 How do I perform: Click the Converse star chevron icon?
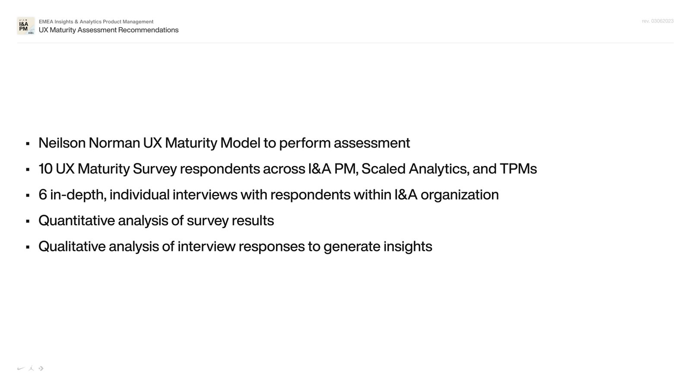coord(41,369)
